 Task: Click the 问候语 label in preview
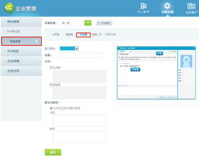point(135,70)
